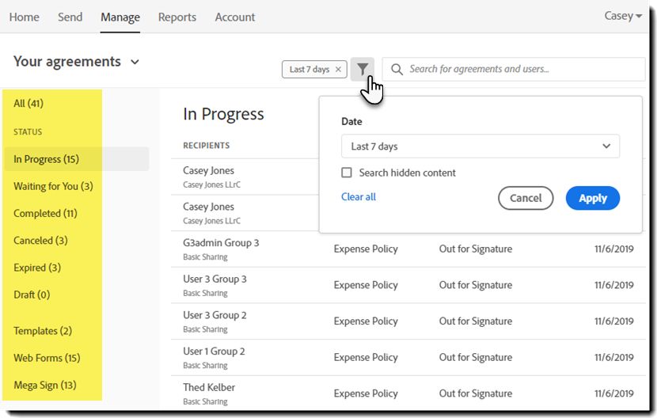Expand the Your agreements chevron
657x418 pixels.
(x=135, y=63)
